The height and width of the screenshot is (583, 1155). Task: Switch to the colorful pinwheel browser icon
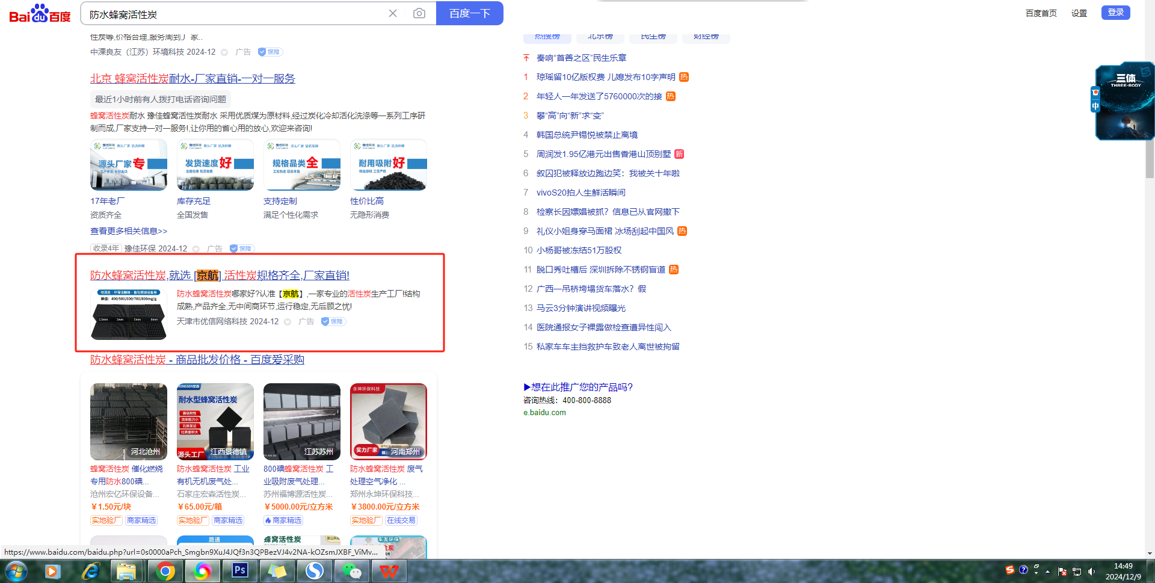point(202,571)
